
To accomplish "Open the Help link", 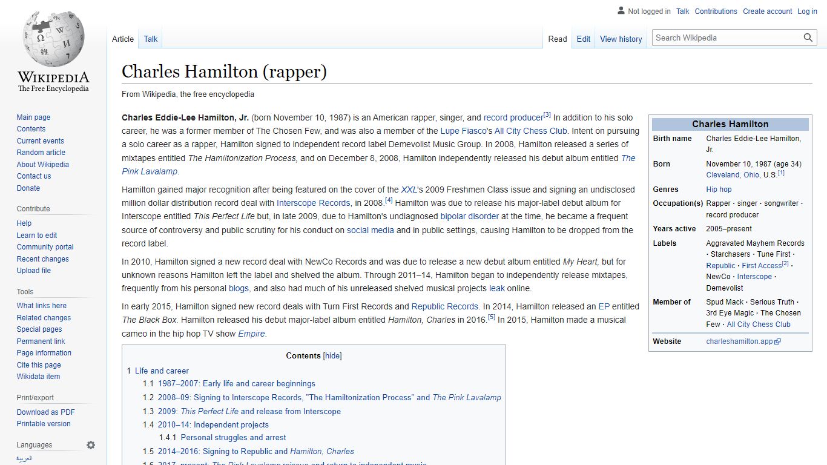I will 24,223.
